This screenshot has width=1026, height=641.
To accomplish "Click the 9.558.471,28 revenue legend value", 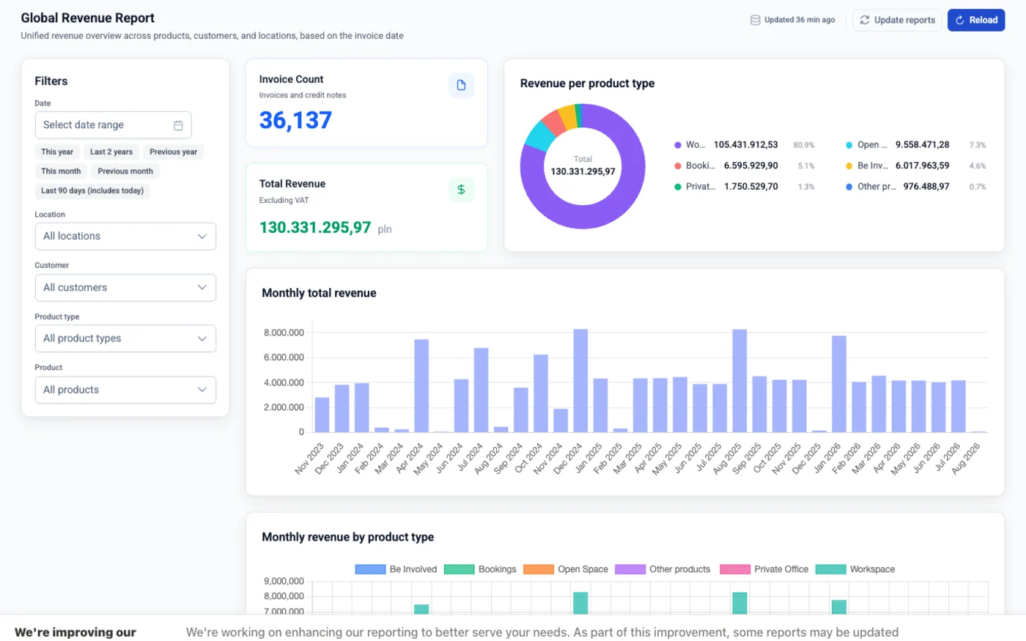I will tap(923, 145).
